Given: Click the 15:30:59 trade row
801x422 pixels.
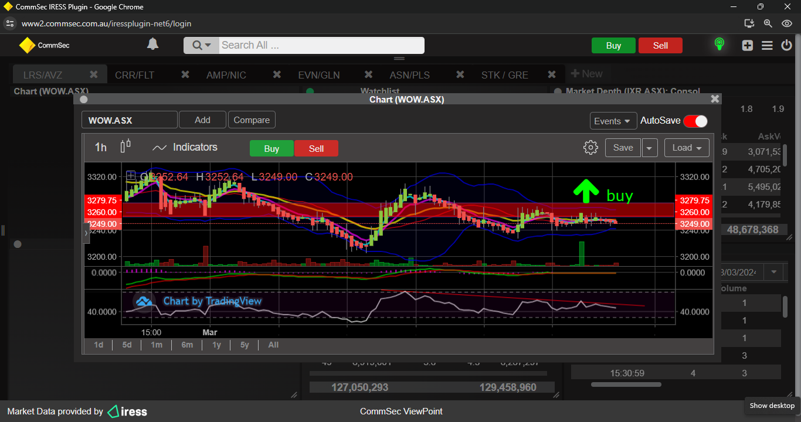Looking at the screenshot, I should coord(676,373).
